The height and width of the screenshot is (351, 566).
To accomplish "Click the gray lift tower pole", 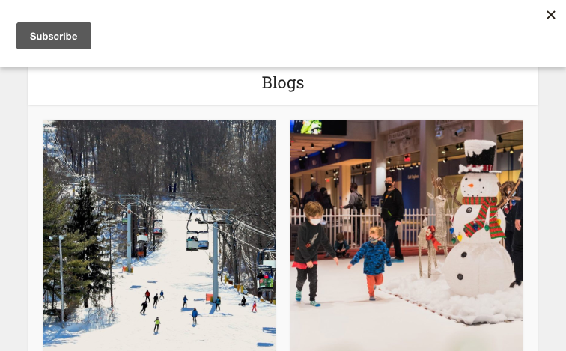I will click(x=216, y=260).
